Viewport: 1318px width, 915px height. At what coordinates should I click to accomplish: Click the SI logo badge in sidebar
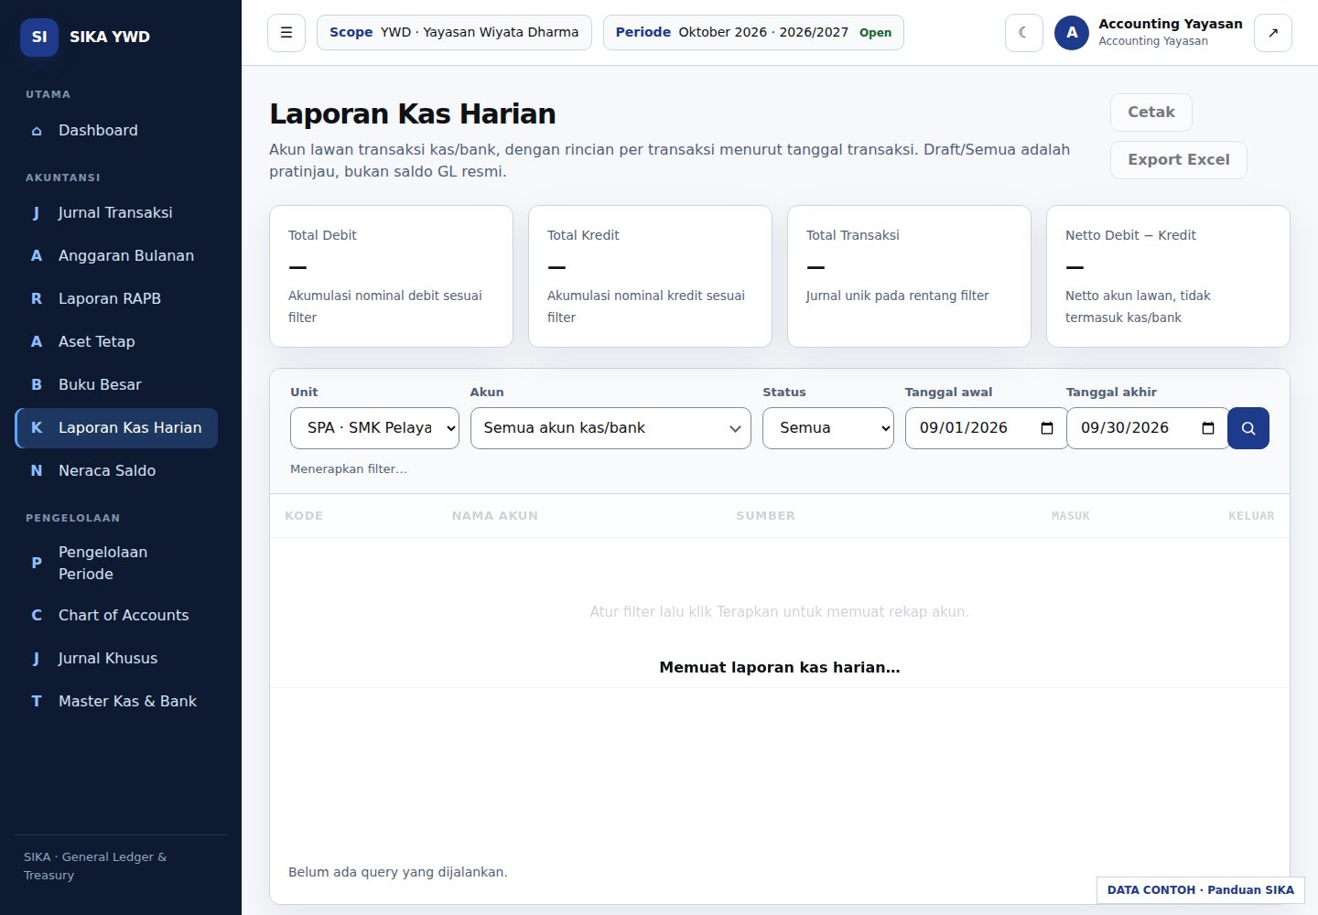39,38
